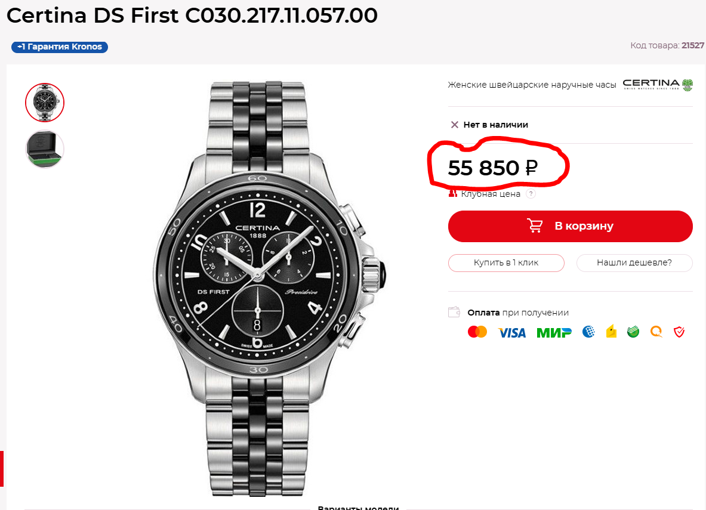This screenshot has height=510, width=706.
Task: Click the VISA payment logo
Action: click(512, 332)
